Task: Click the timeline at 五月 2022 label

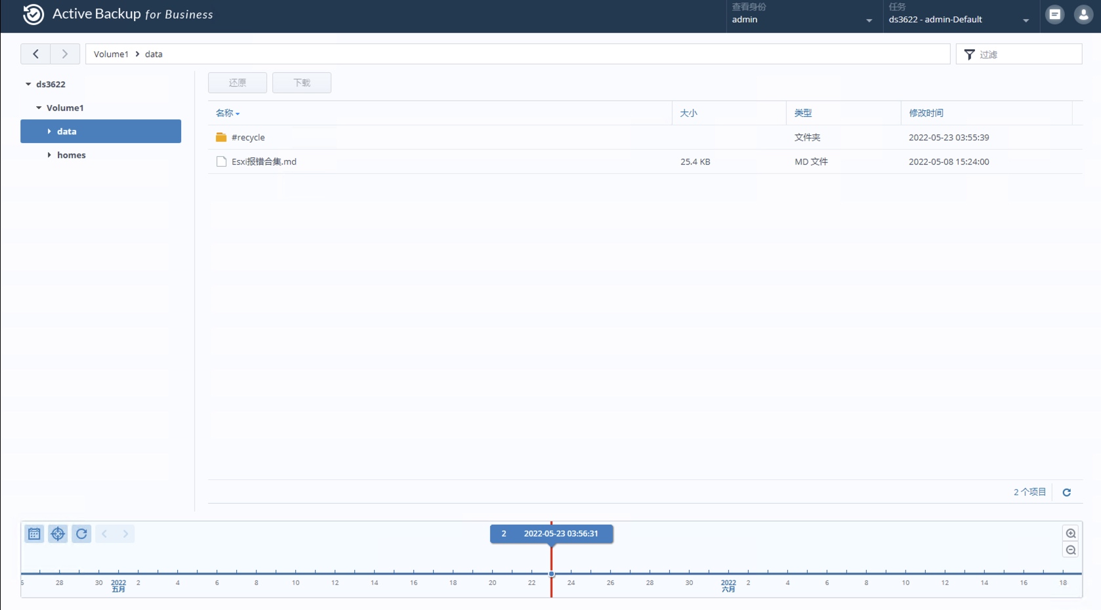Action: point(118,586)
